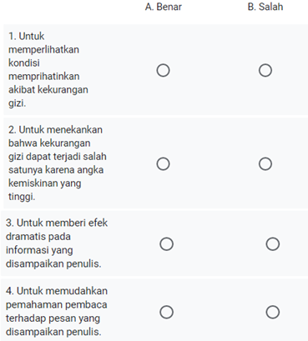Click the '3. Untuk memberi efek' text

click(57, 223)
